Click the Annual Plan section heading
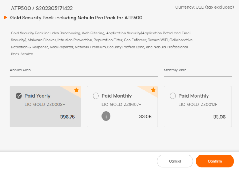Image resolution: width=239 pixels, height=170 pixels. (x=20, y=70)
